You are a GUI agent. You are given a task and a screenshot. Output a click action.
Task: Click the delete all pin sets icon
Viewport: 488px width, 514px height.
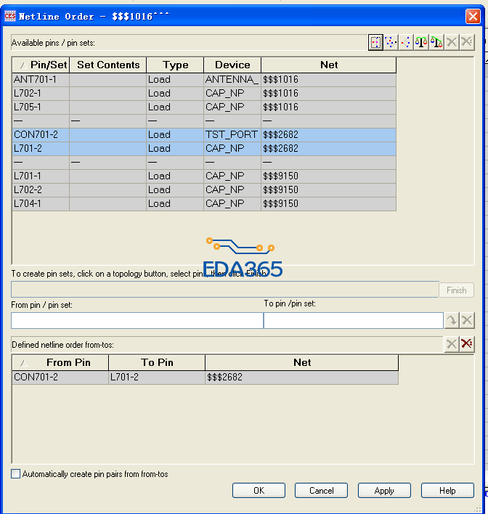tap(467, 43)
